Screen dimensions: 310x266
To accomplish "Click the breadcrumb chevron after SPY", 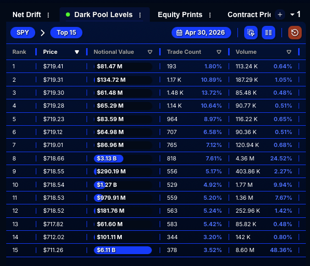I will coord(43,33).
